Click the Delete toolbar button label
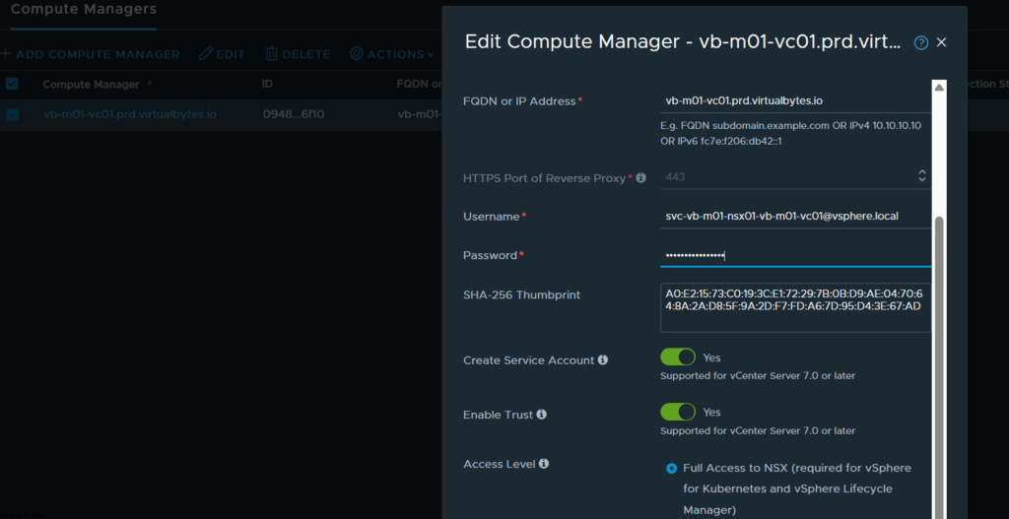1009x519 pixels. pyautogui.click(x=305, y=55)
